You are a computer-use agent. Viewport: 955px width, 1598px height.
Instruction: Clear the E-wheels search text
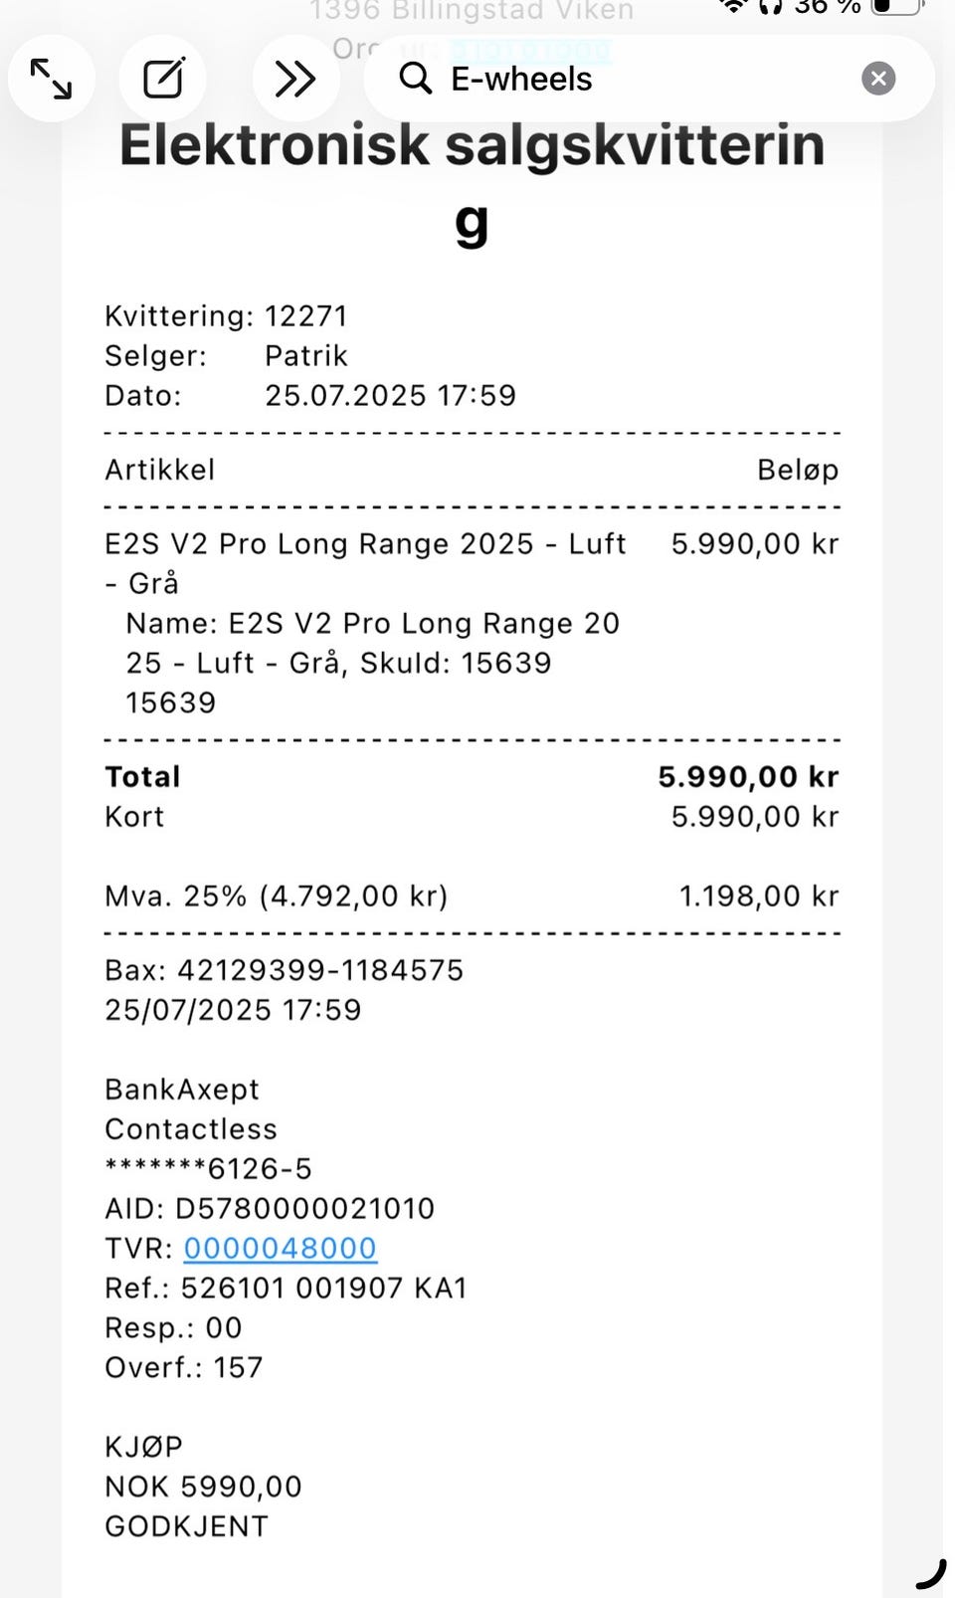tap(878, 79)
